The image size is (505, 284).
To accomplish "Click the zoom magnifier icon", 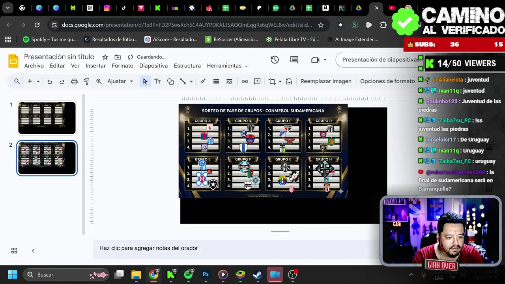I will (99, 81).
